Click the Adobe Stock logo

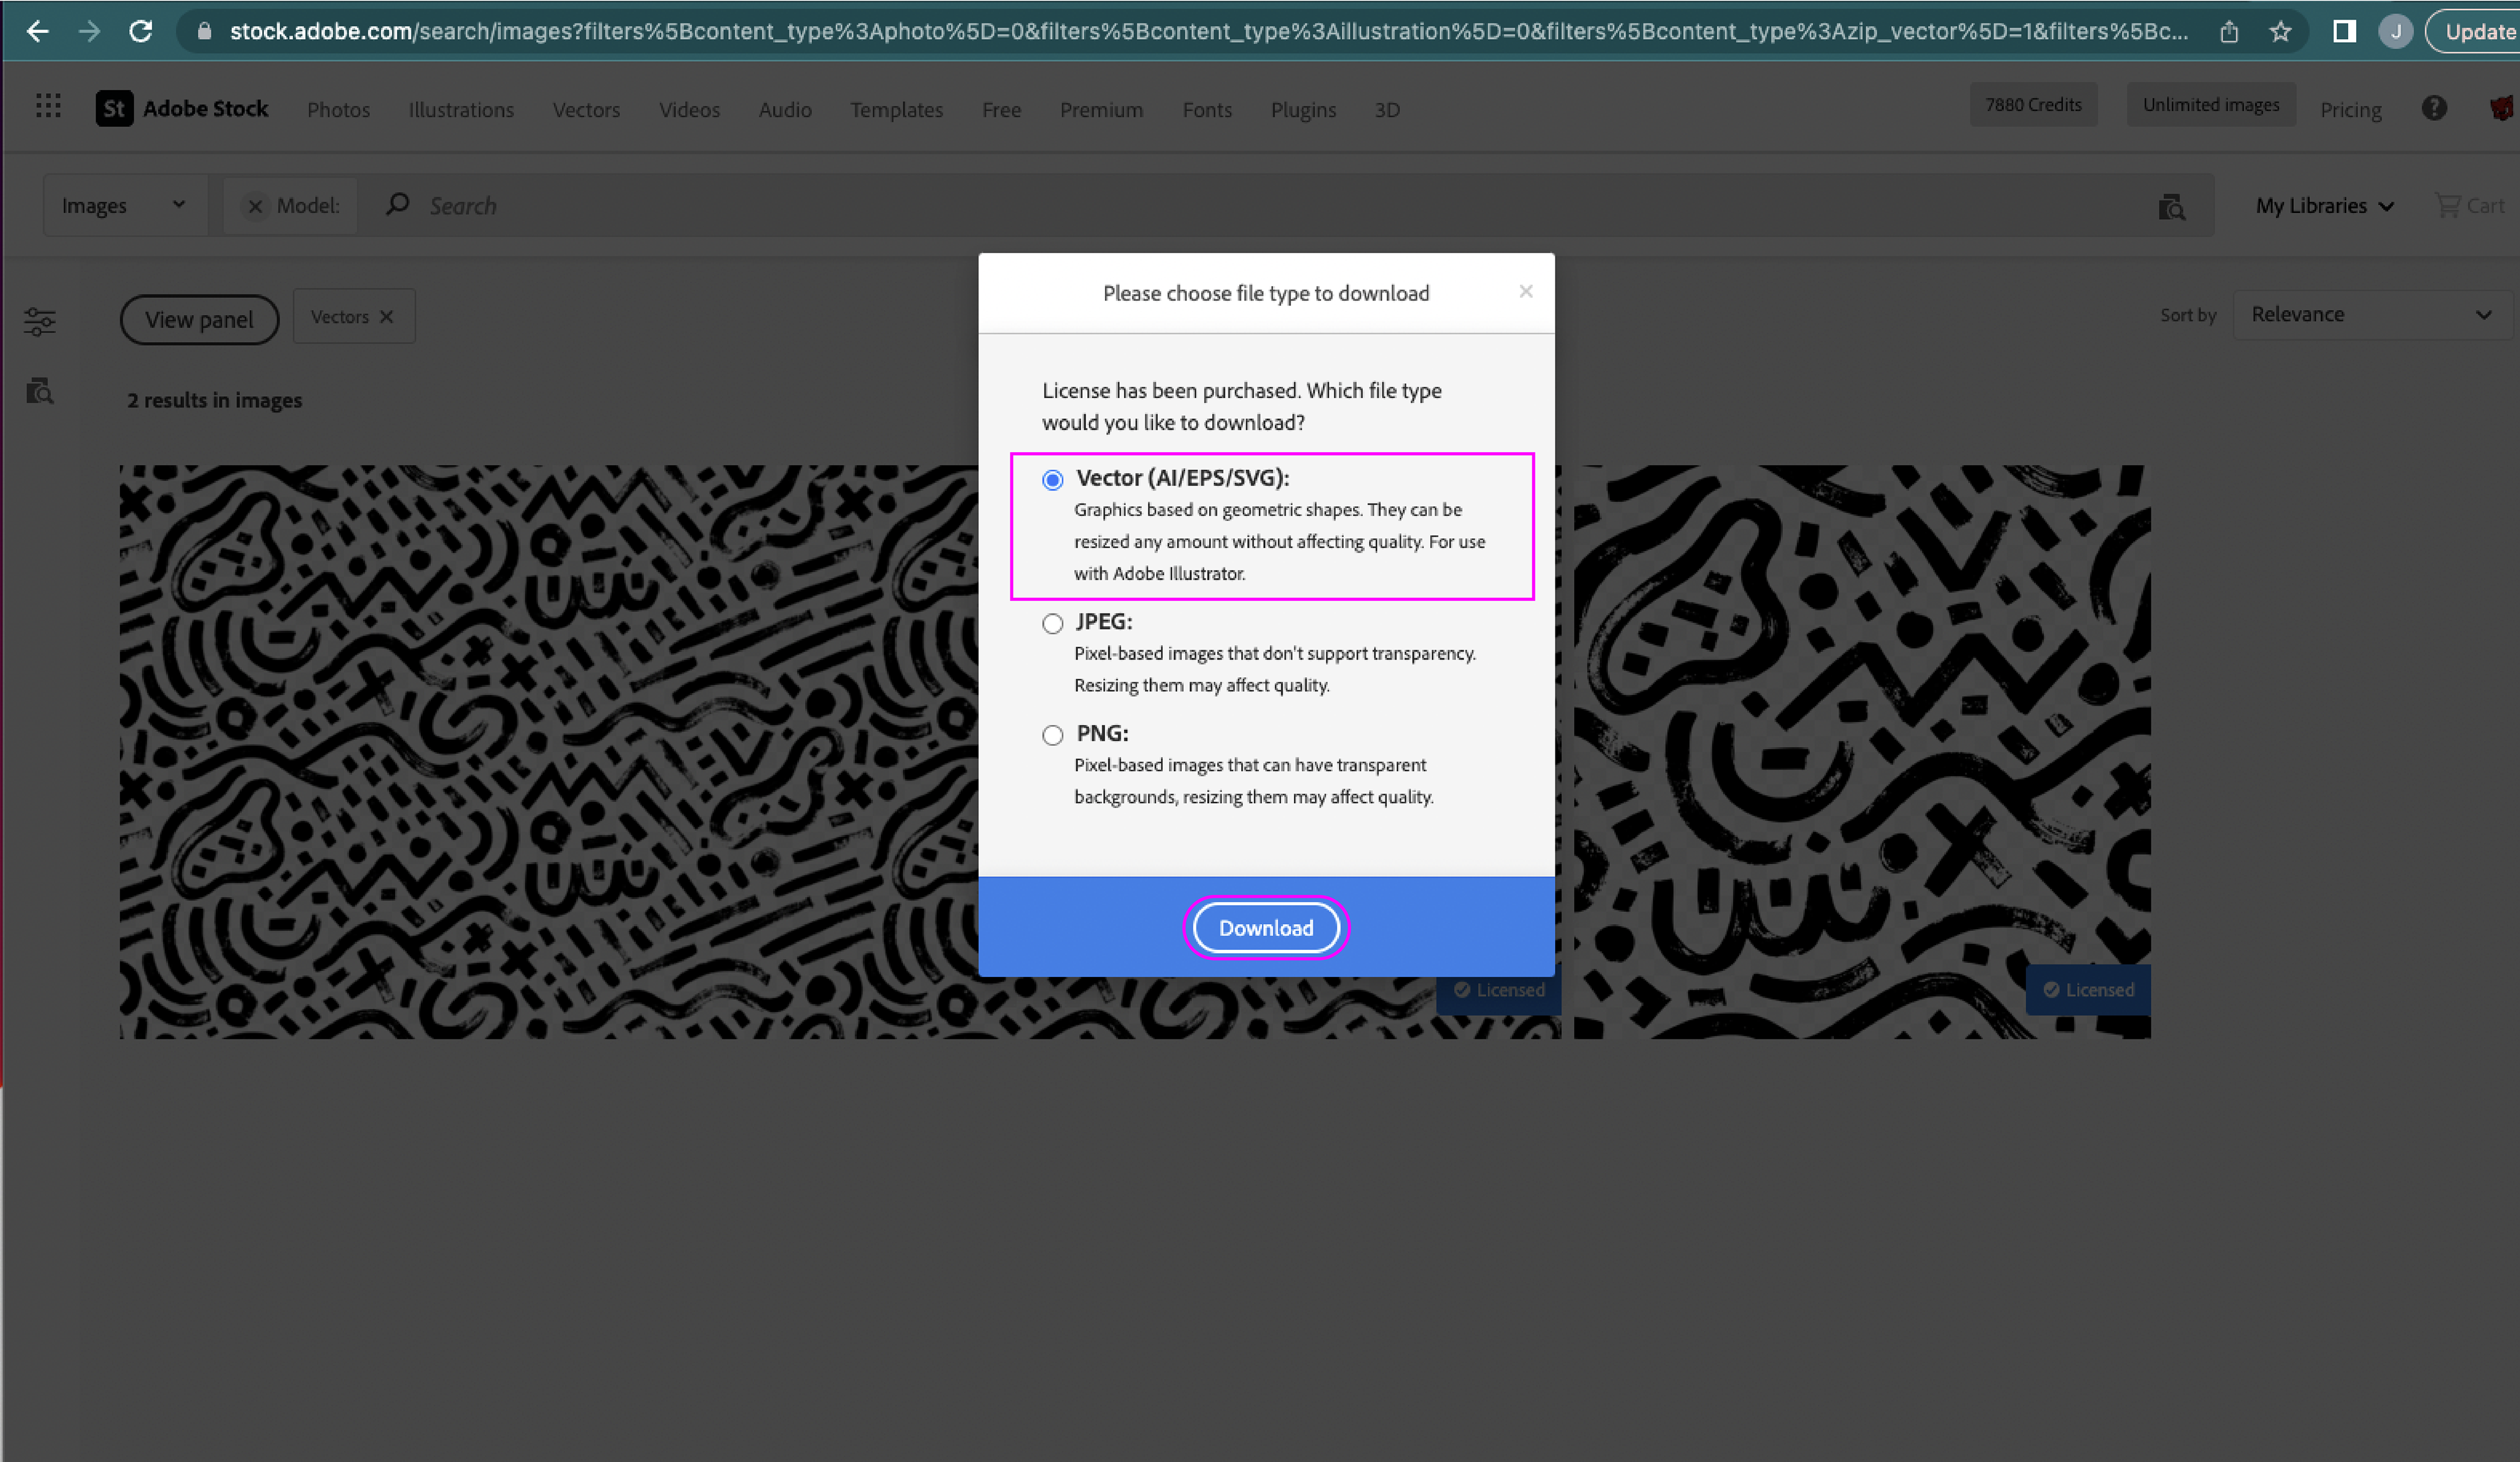coord(182,108)
